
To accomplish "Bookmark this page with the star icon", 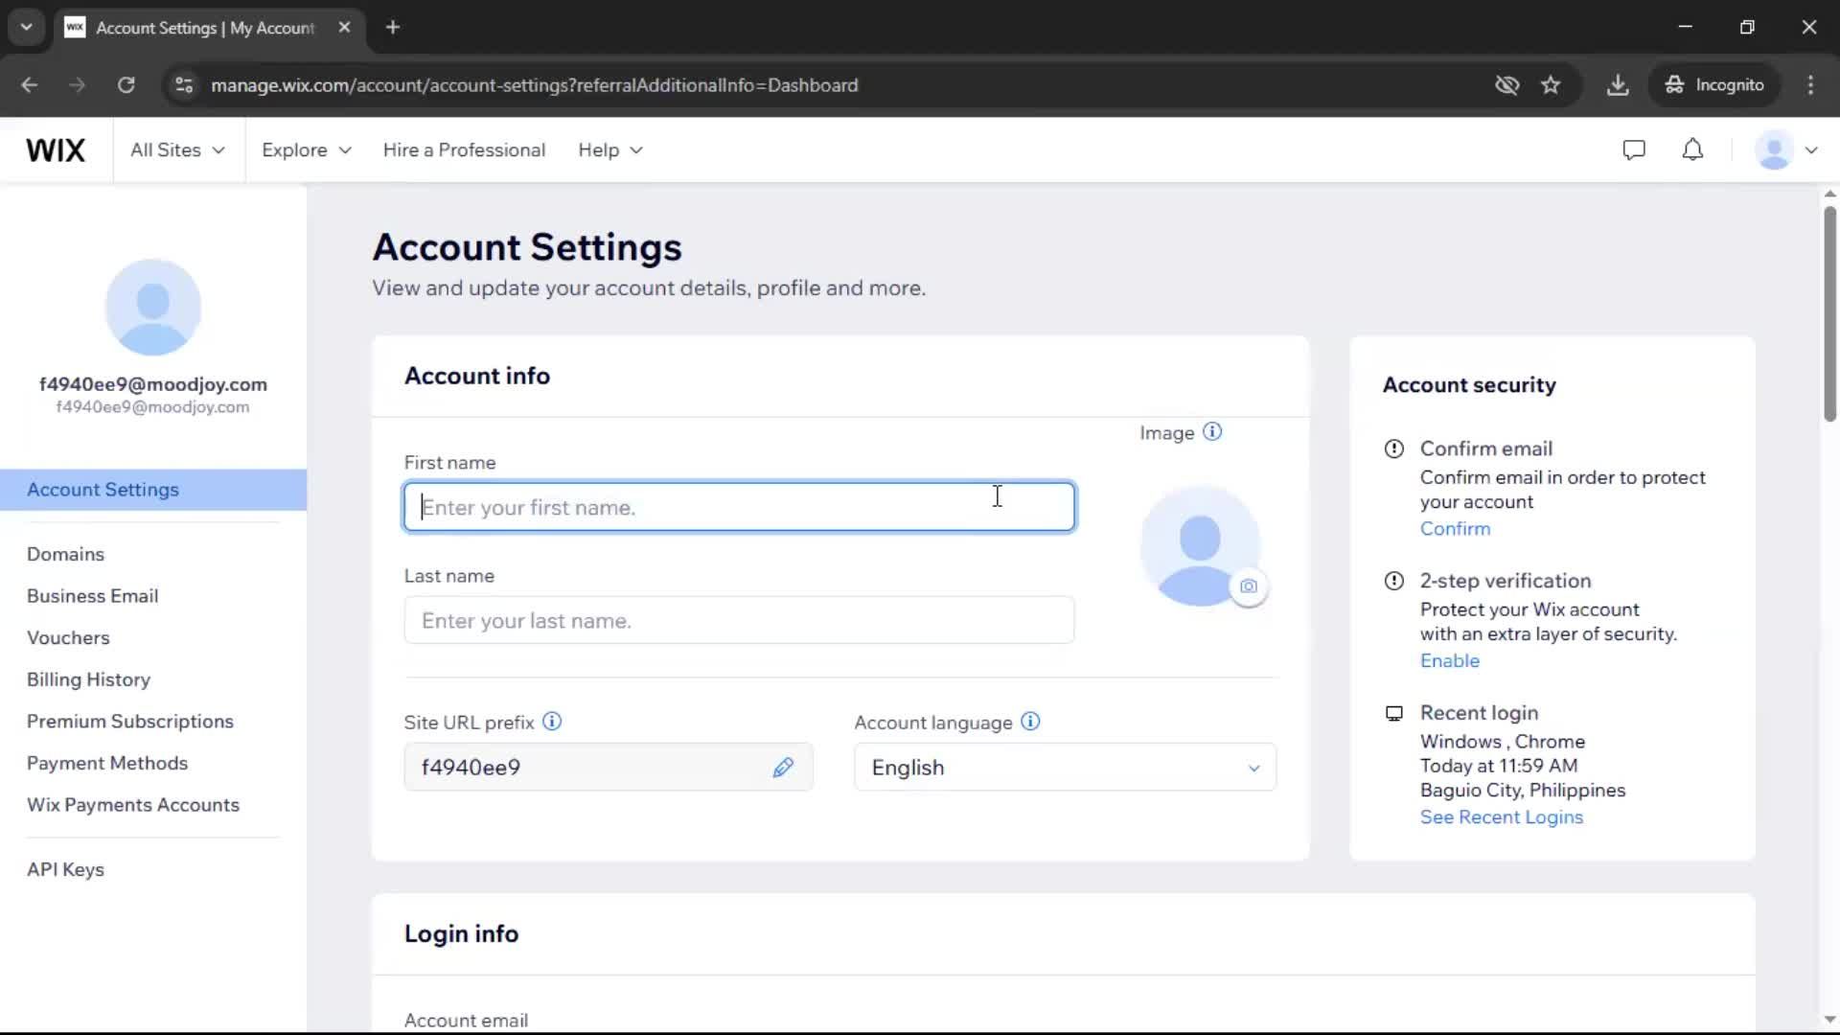I will point(1551,85).
